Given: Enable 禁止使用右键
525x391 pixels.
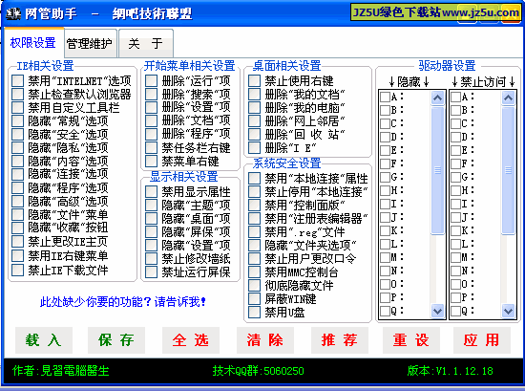Looking at the screenshot, I should pyautogui.click(x=255, y=81).
